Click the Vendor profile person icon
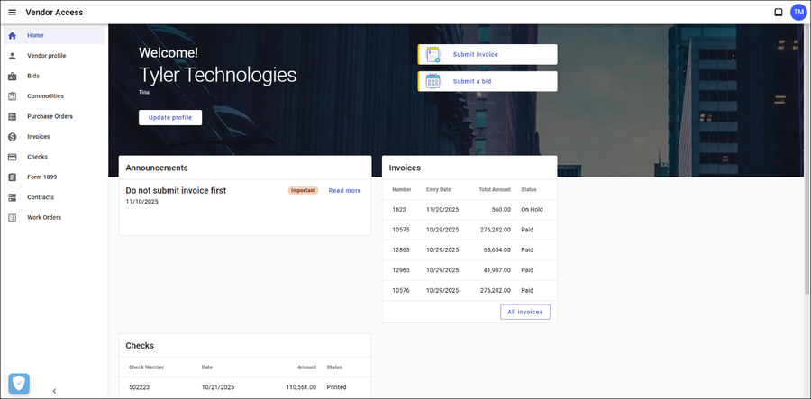The height and width of the screenshot is (399, 811). pyautogui.click(x=13, y=56)
